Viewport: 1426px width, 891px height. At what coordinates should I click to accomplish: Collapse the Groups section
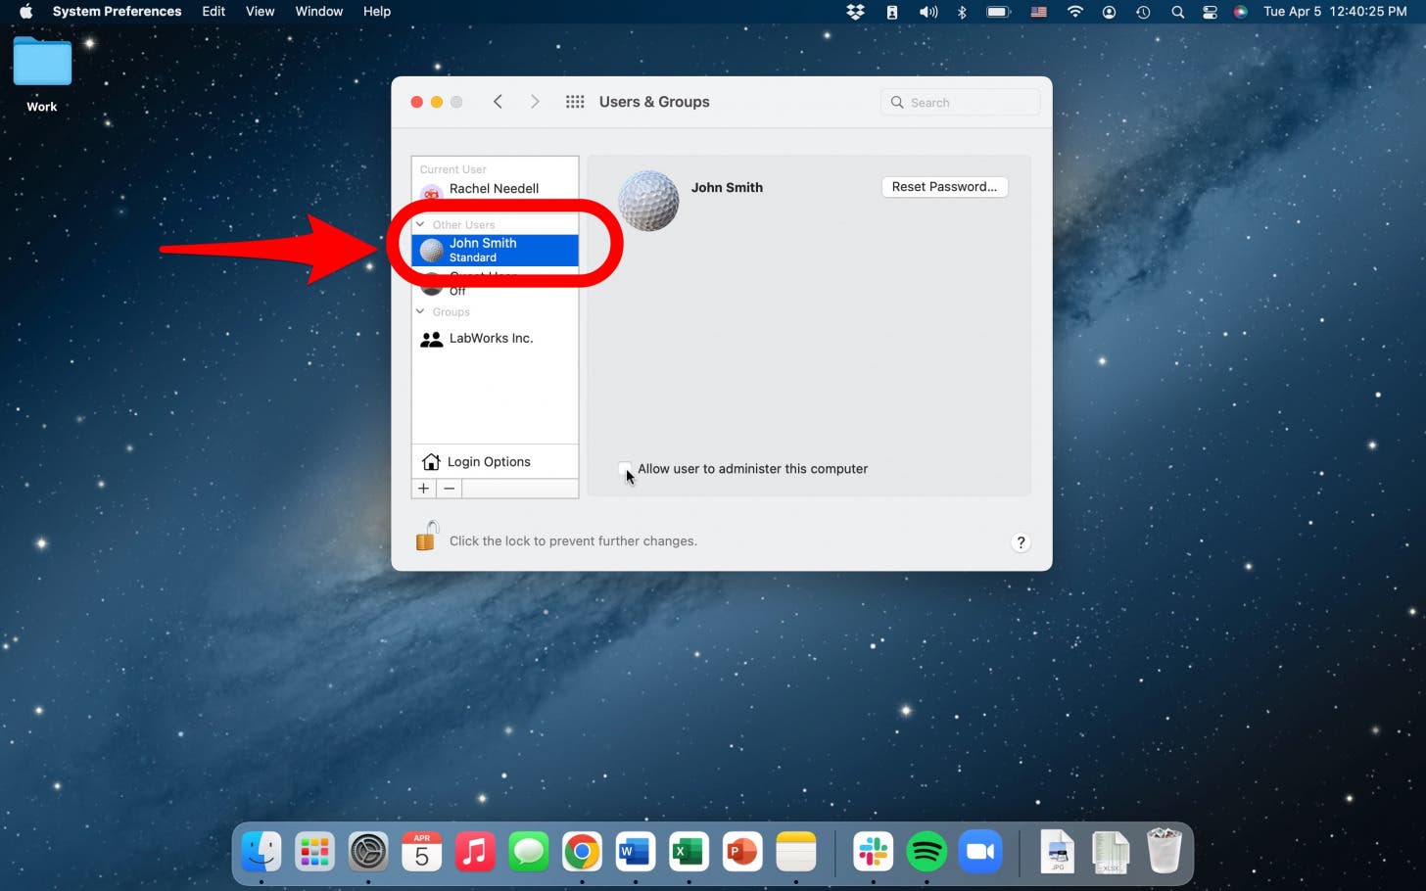coord(420,312)
